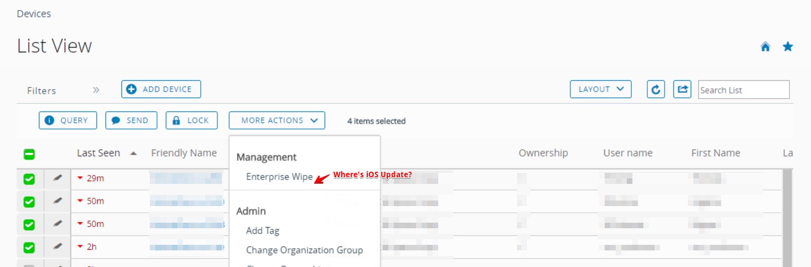
Task: Focus the Search List field
Action: coord(743,90)
